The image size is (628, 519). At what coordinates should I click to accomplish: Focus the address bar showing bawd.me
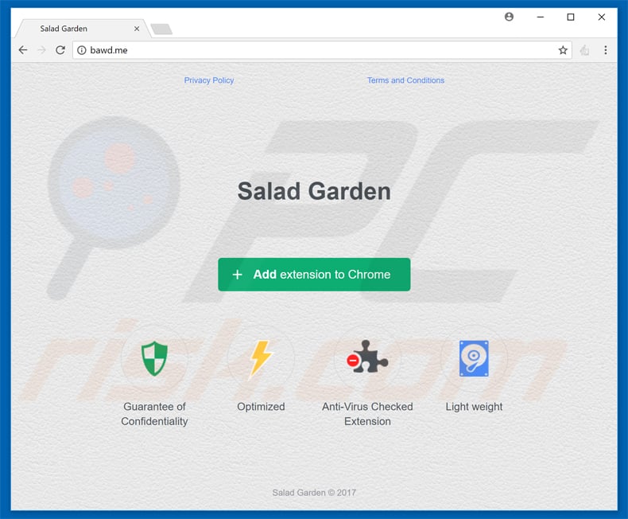pyautogui.click(x=322, y=50)
